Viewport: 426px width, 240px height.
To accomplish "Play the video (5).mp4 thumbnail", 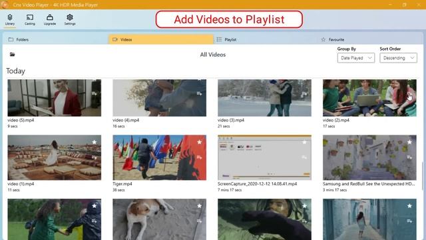I will pos(55,98).
